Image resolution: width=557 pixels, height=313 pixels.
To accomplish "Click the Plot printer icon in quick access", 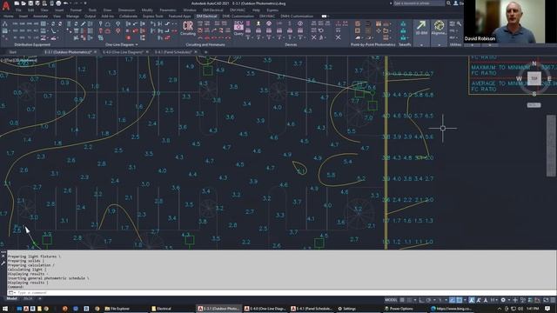I will point(58,3).
